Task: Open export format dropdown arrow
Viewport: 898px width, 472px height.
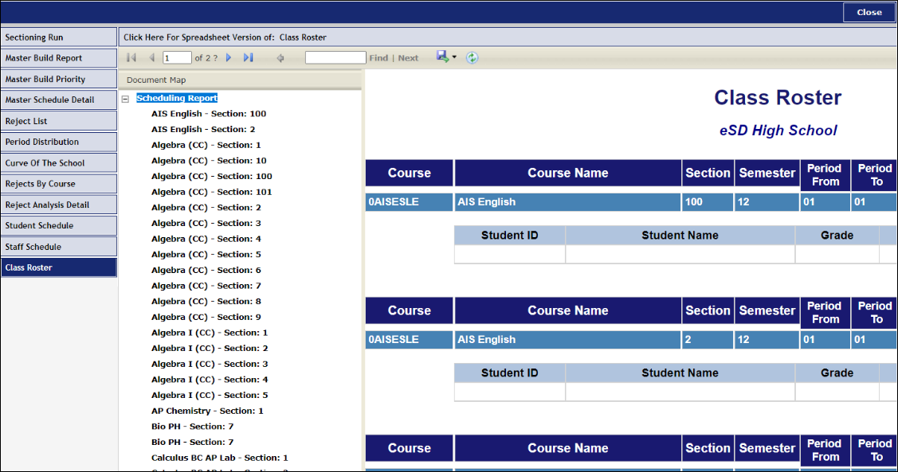Action: [454, 57]
